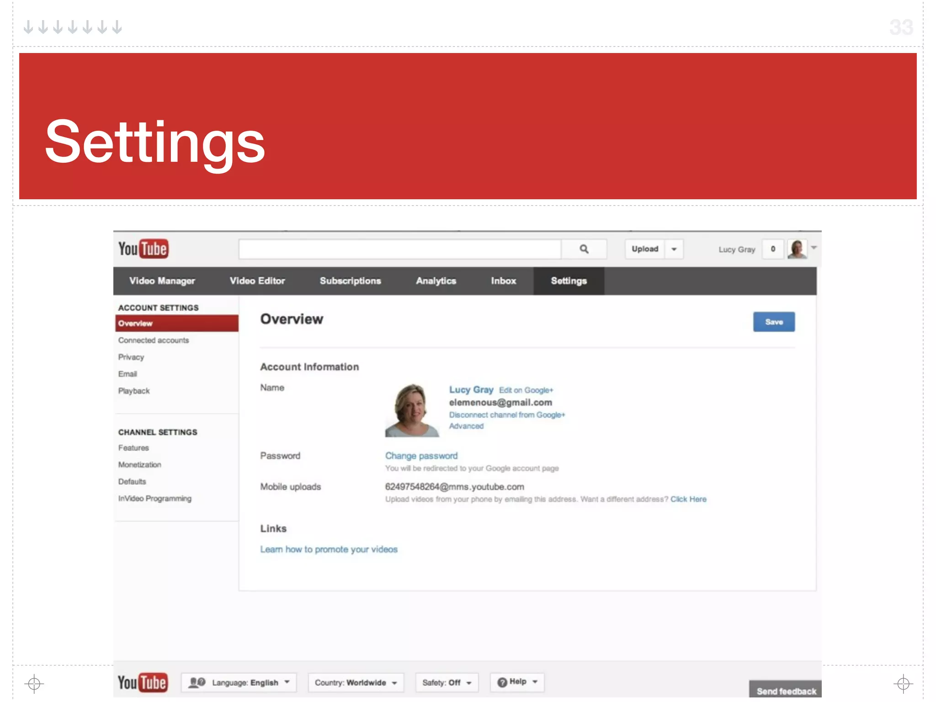Image resolution: width=936 pixels, height=702 pixels.
Task: Click the YouTube logo in the header
Action: coord(144,249)
